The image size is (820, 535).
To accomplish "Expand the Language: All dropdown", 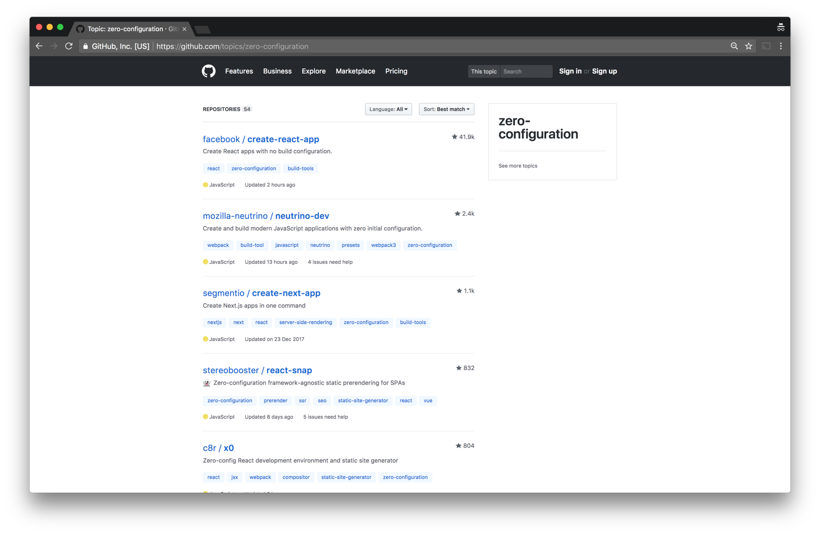I will (x=388, y=109).
